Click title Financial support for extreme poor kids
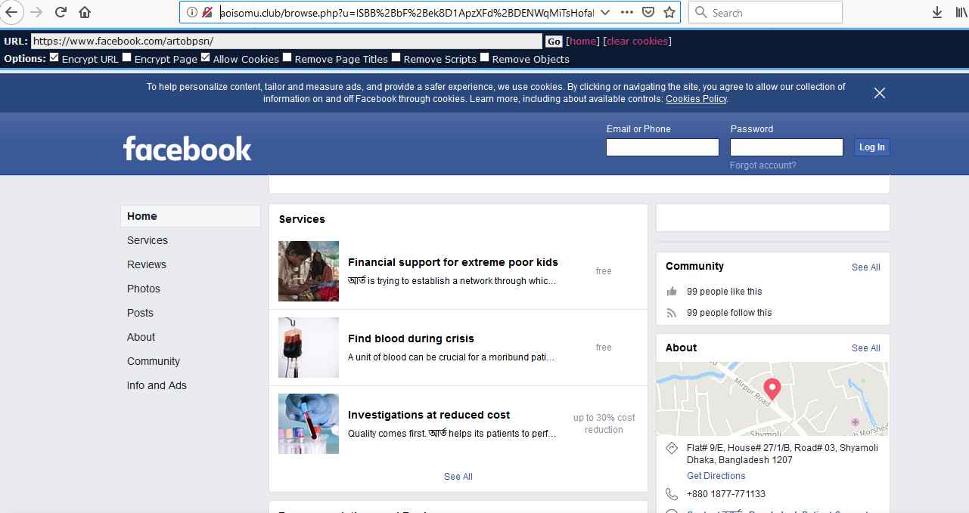Screen dimensions: 969x513 point(453,262)
